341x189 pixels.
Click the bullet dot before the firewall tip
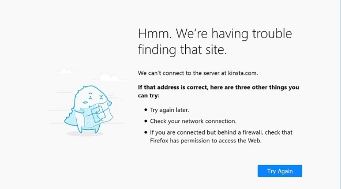(x=146, y=133)
